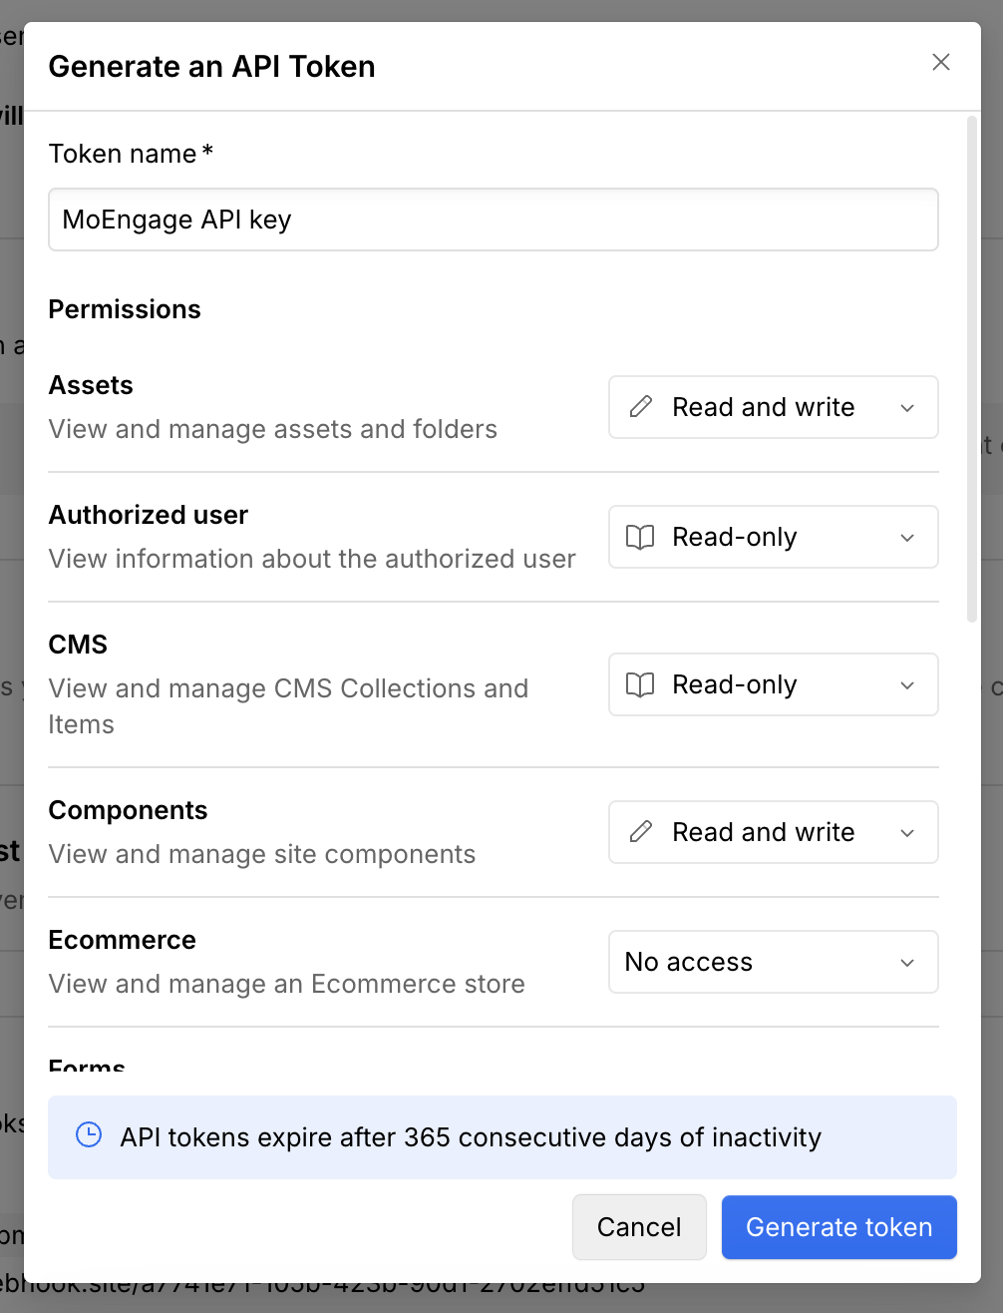This screenshot has width=1003, height=1313.
Task: Click inside the Token name field
Action: point(494,219)
